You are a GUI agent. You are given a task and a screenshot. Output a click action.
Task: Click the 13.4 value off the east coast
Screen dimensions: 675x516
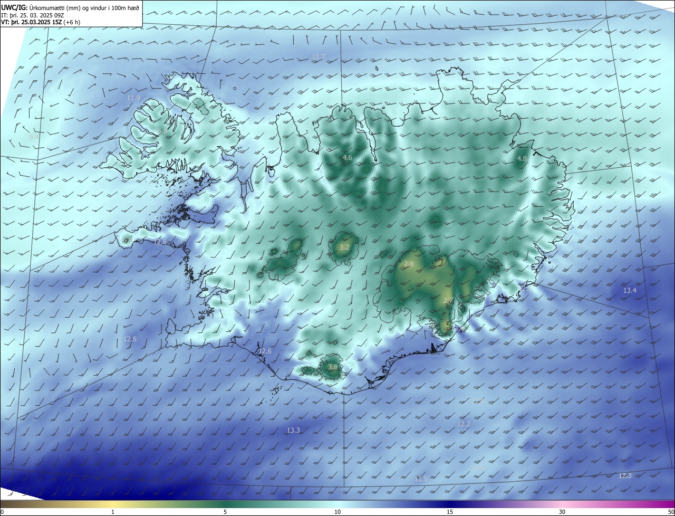click(x=630, y=290)
